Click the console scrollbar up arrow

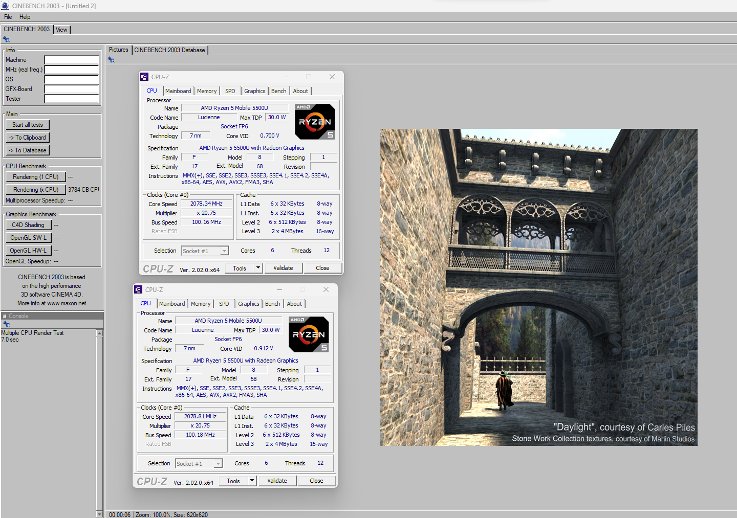[x=99, y=333]
